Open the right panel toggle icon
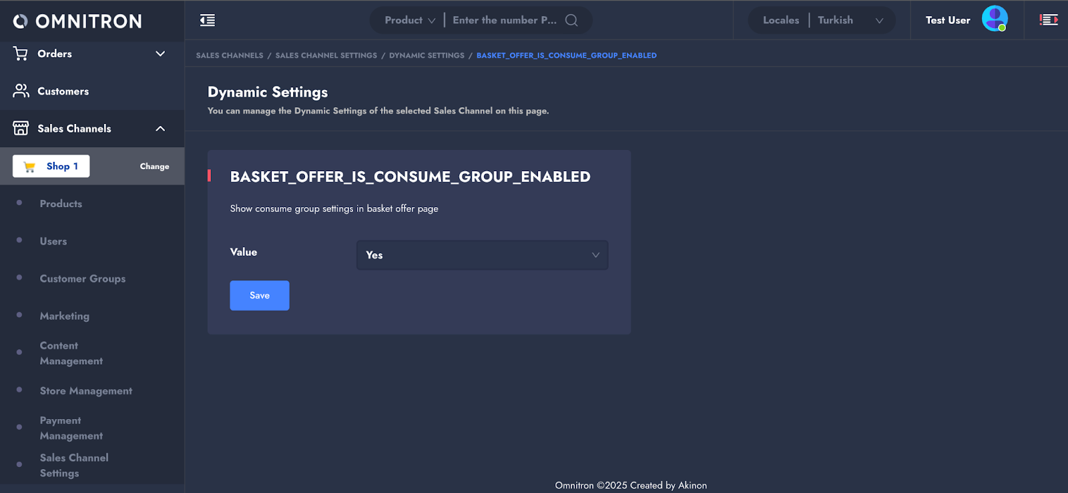The width and height of the screenshot is (1068, 493). pos(1049,20)
